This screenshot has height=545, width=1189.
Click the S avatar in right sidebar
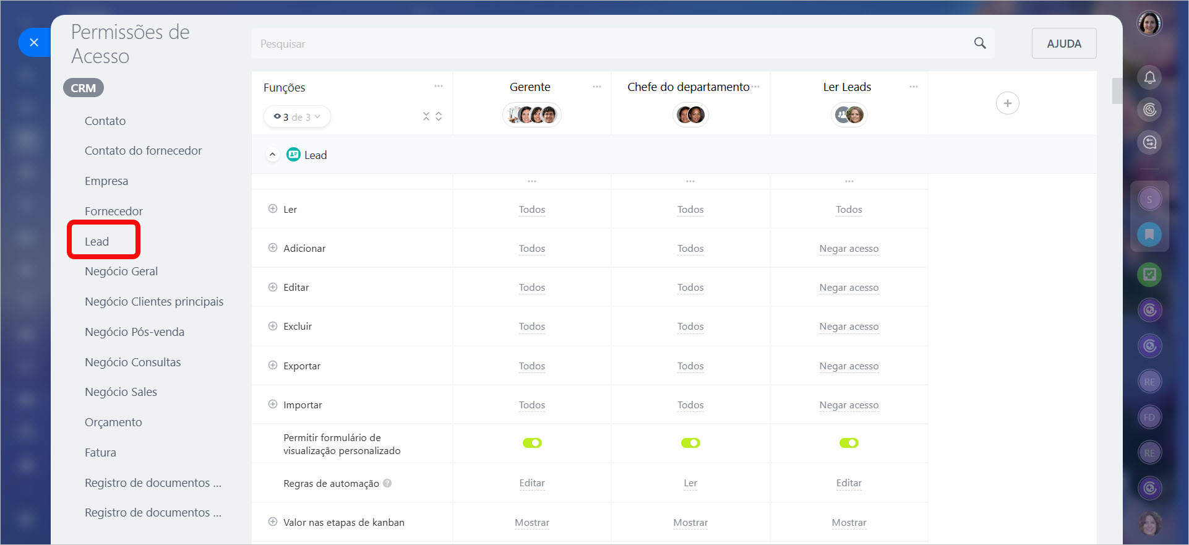click(1149, 199)
